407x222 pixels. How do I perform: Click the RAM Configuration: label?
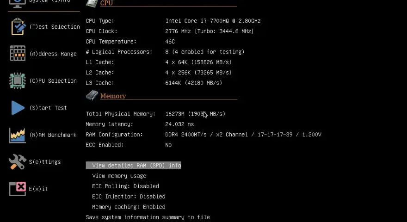click(114, 135)
